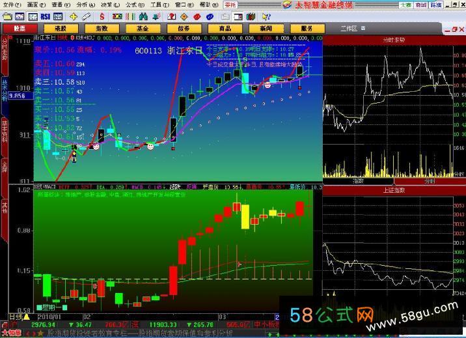Screen dimensions: 466x338
Task: Click the red and green vertical bars icon
Action: pyautogui.click(x=130, y=17)
